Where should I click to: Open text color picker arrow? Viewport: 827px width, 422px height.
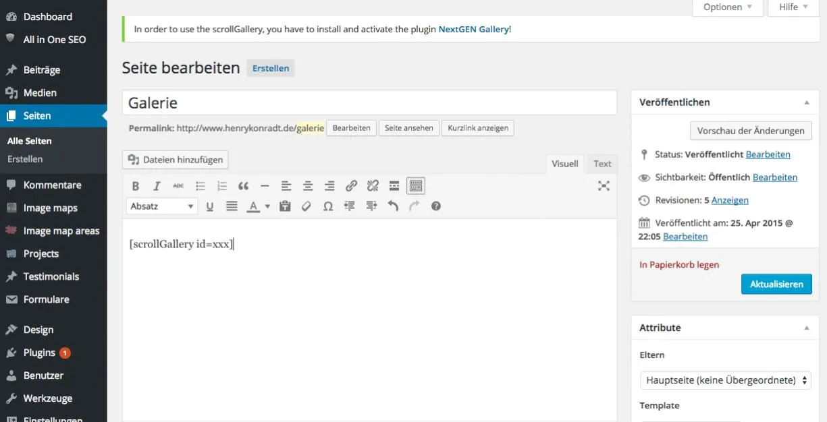pos(267,206)
